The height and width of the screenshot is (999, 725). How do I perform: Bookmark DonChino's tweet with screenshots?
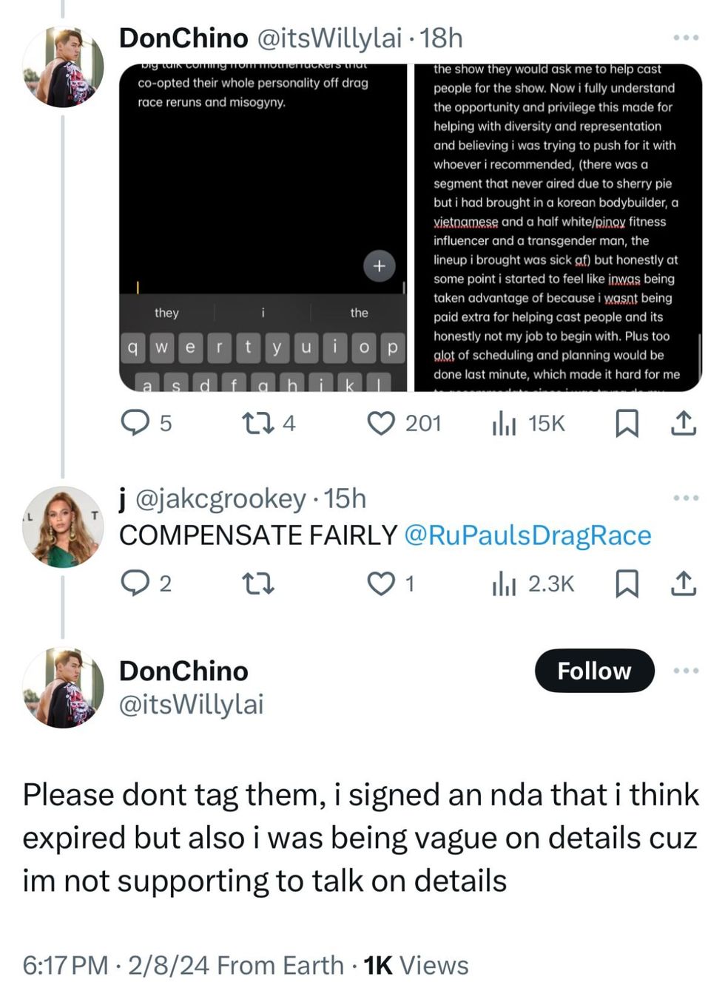pyautogui.click(x=627, y=423)
